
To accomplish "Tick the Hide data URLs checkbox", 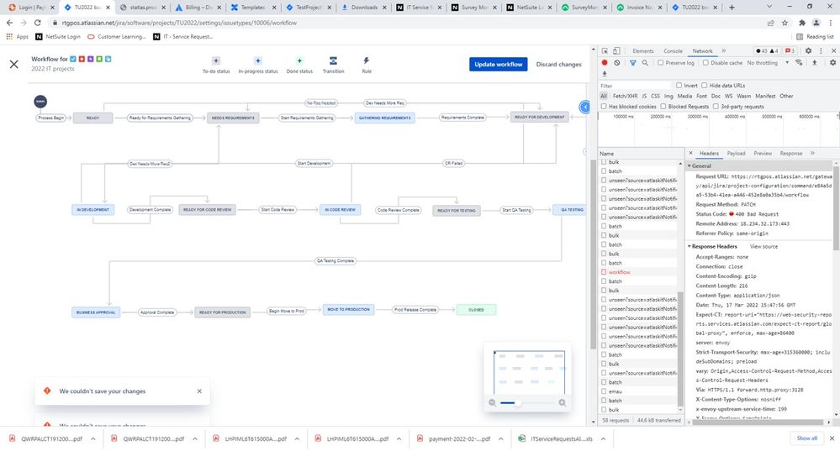I will pos(705,85).
